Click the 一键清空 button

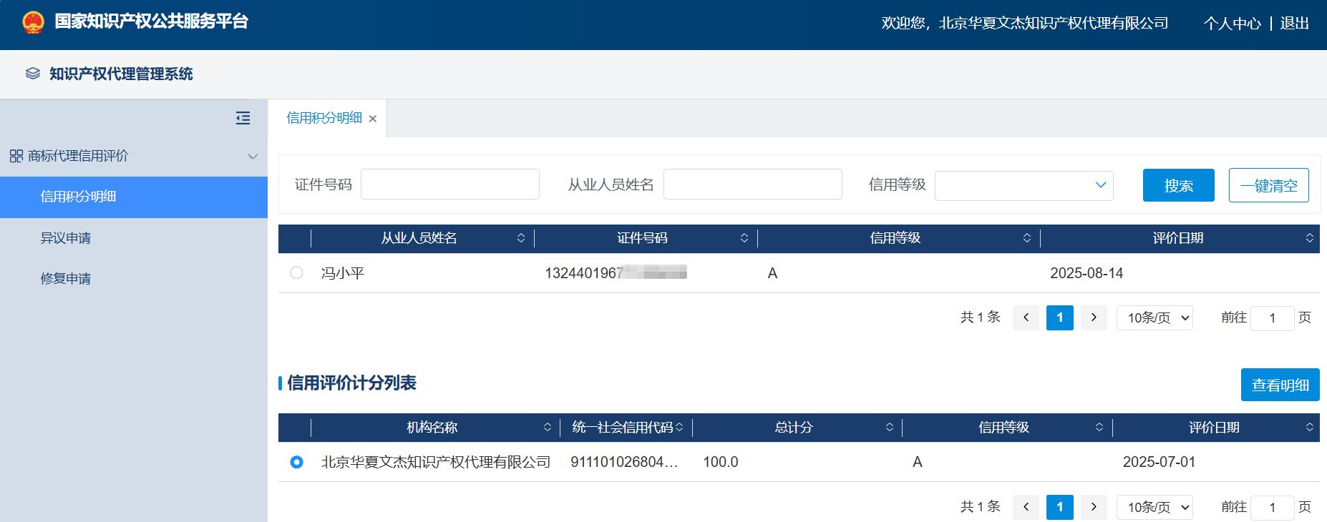tap(1269, 185)
